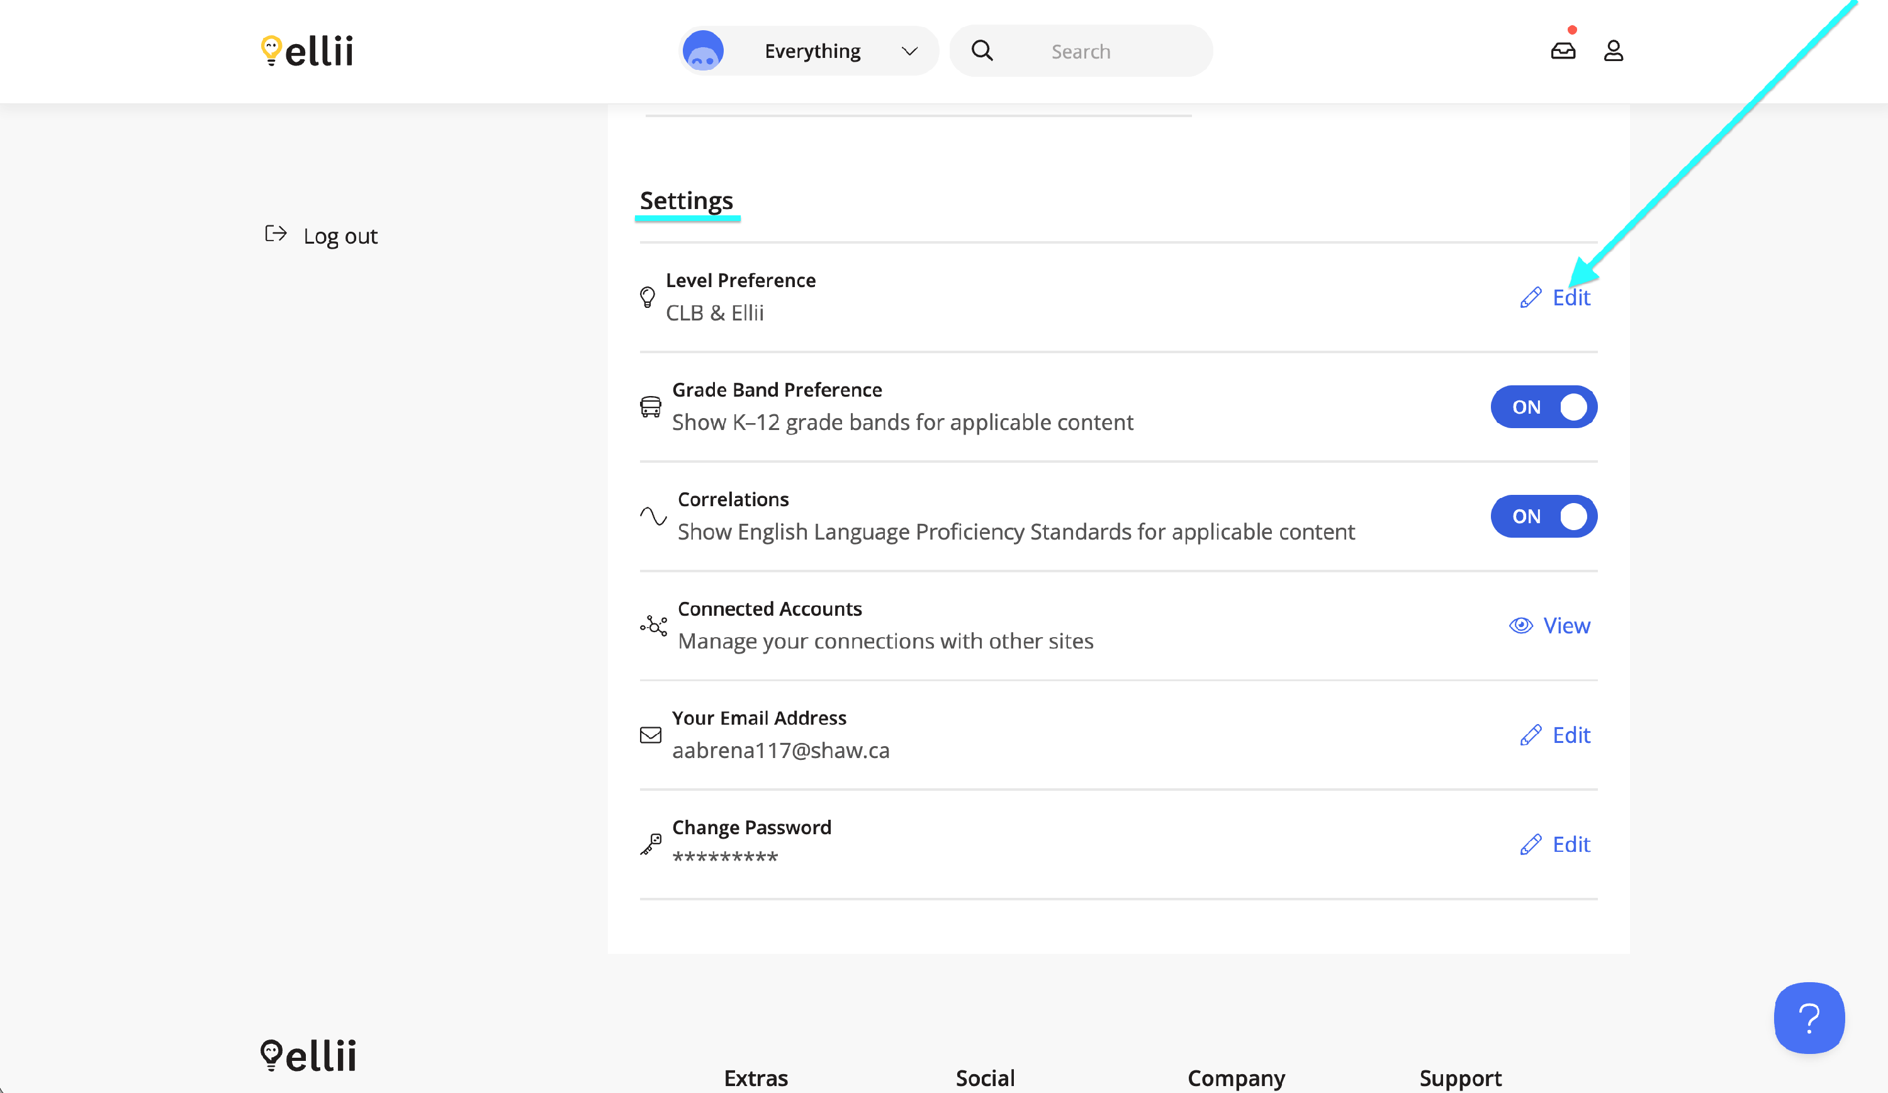Expand the Everything filter dropdown
Screen dimensions: 1888x1093
pos(812,51)
